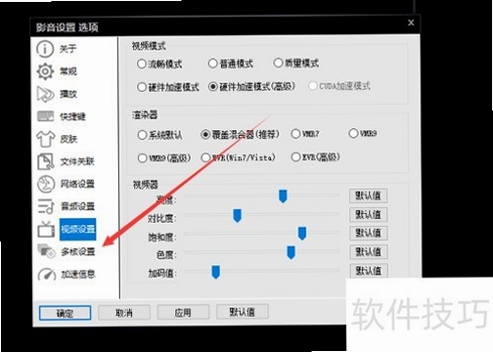Choose the EVR(高级) renderer
493x352 pixels.
point(295,157)
